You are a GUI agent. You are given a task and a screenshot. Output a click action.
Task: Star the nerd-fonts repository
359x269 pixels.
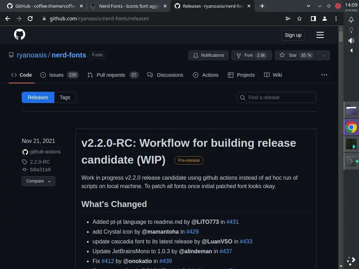[296, 55]
